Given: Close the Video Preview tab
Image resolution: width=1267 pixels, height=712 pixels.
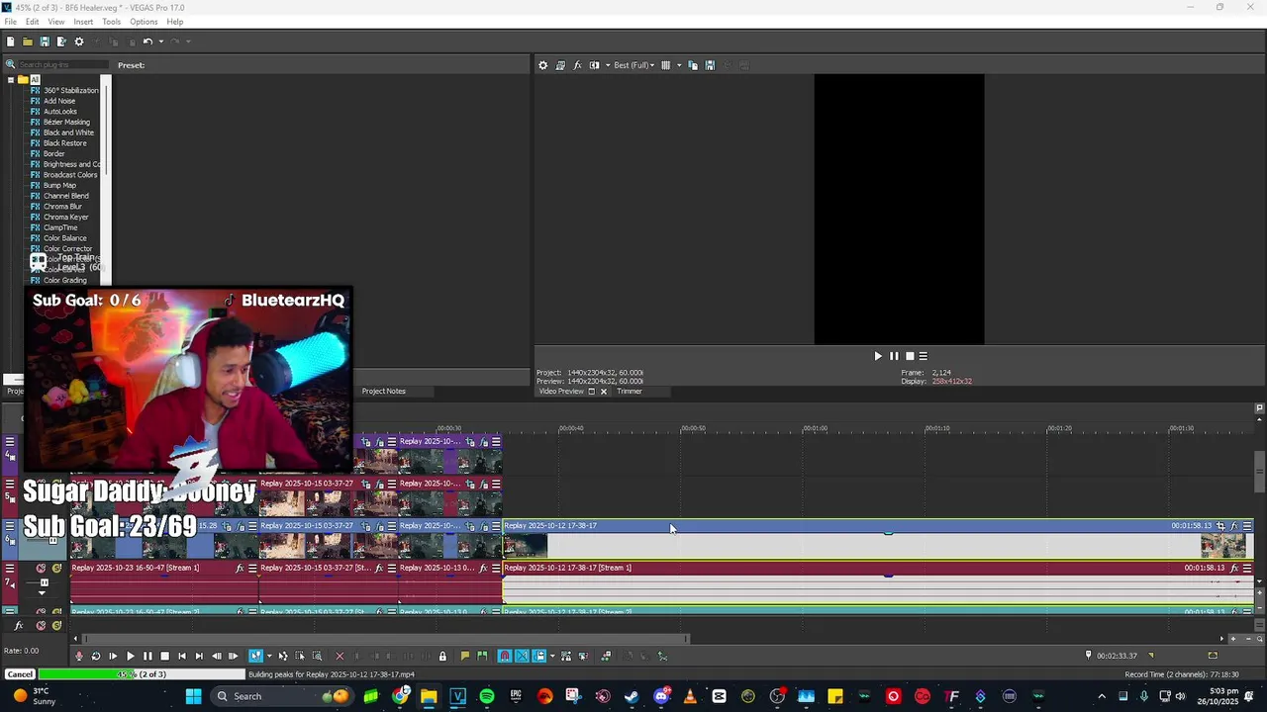Looking at the screenshot, I should coord(604,392).
